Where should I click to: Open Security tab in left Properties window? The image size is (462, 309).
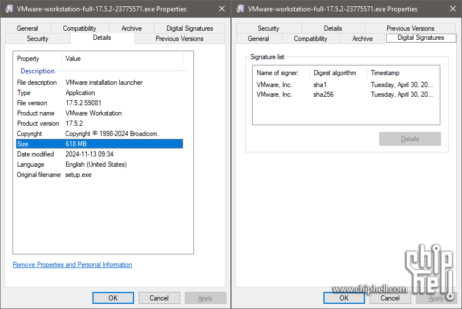point(38,39)
